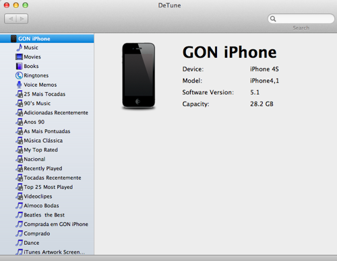The image size is (337, 261).
Task: Click the Software Version label
Action: pos(208,92)
